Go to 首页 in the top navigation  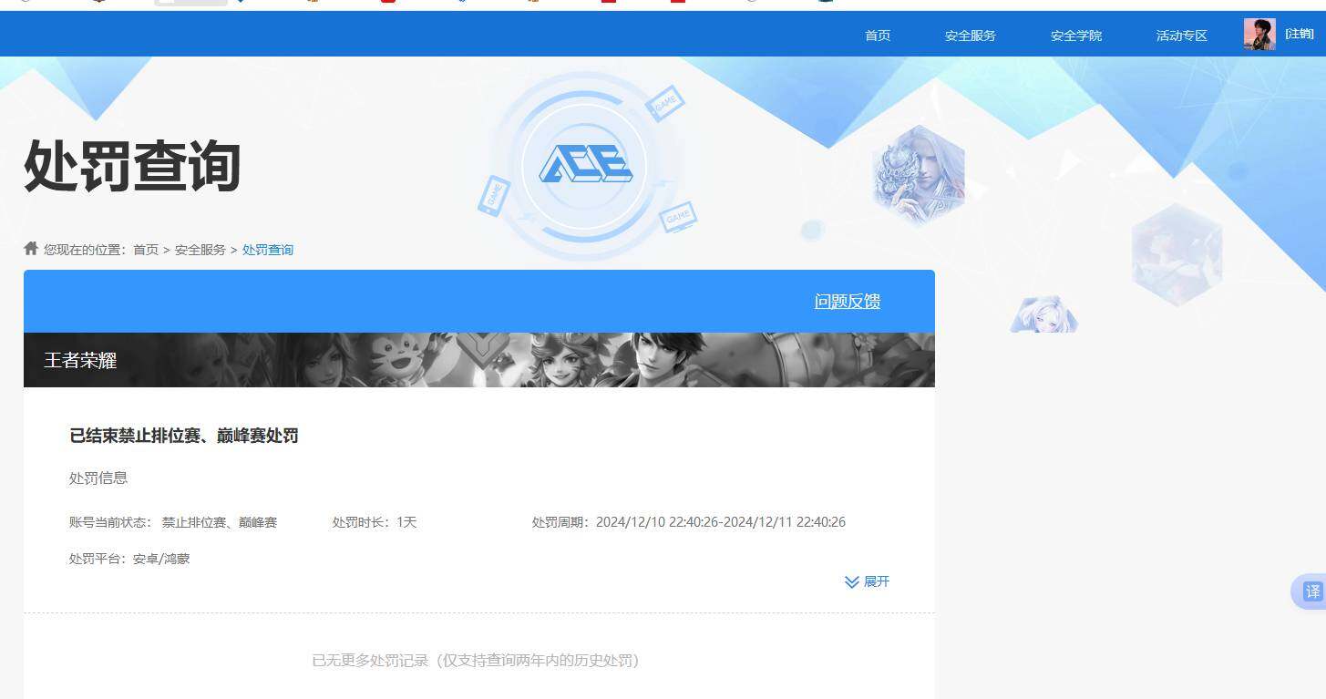click(x=877, y=36)
